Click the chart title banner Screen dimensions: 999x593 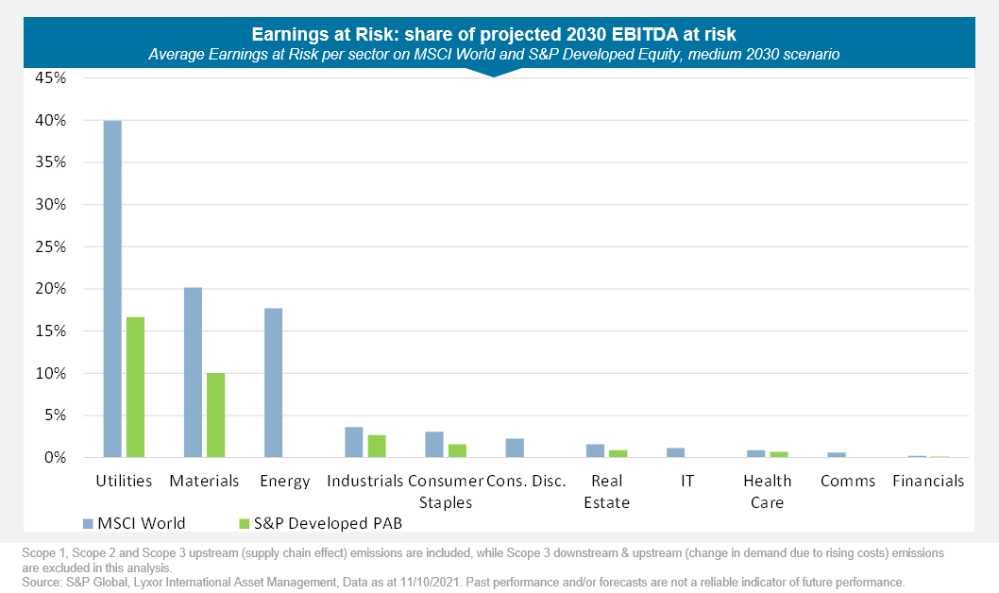499,34
